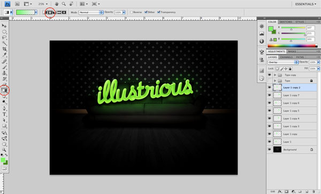This screenshot has width=321, height=194.
Task: Enable the Reverse checkbox
Action: [x=132, y=12]
